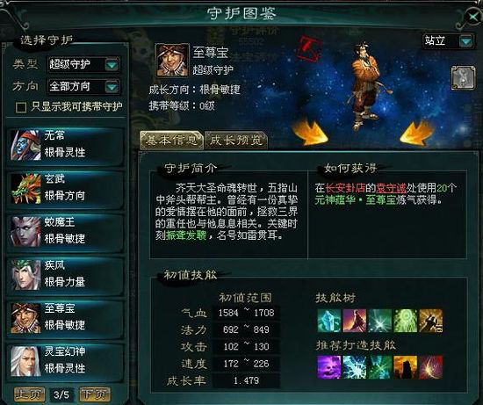Select the 基本信息 tab

pos(171,141)
